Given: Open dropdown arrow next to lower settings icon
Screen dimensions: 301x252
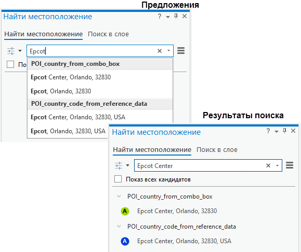Looking at the screenshot, I should point(127,165).
